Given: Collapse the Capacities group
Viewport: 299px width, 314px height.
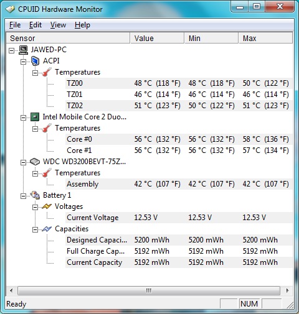Looking at the screenshot, I should pyautogui.click(x=35, y=229).
